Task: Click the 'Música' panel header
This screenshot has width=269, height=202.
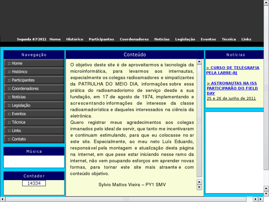Action: pos(34,152)
